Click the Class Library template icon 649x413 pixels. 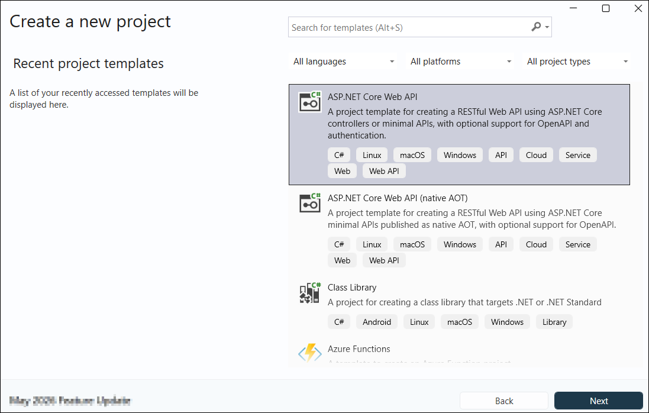tap(309, 292)
